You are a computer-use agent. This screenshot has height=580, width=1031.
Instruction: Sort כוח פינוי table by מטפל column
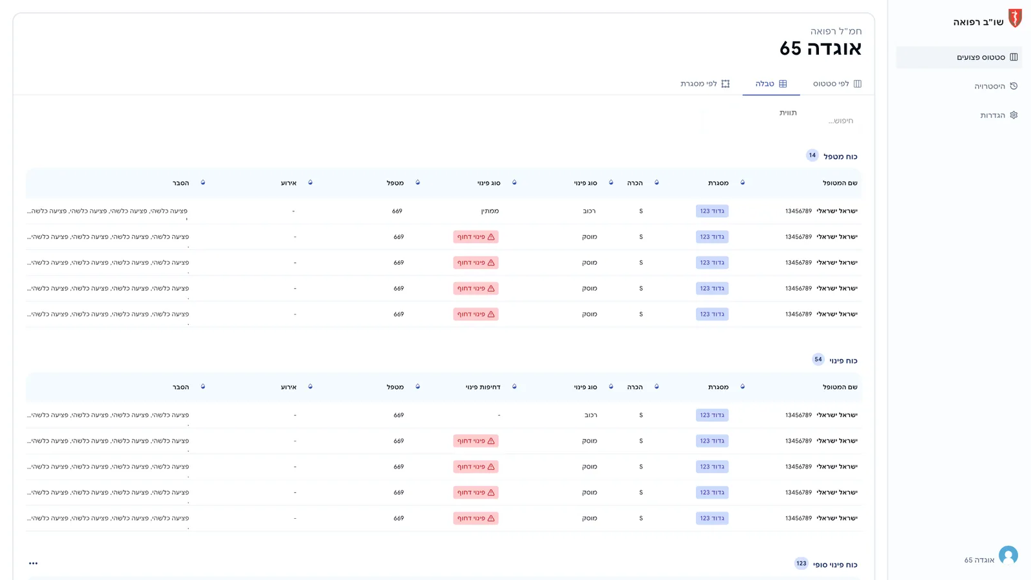pos(418,387)
